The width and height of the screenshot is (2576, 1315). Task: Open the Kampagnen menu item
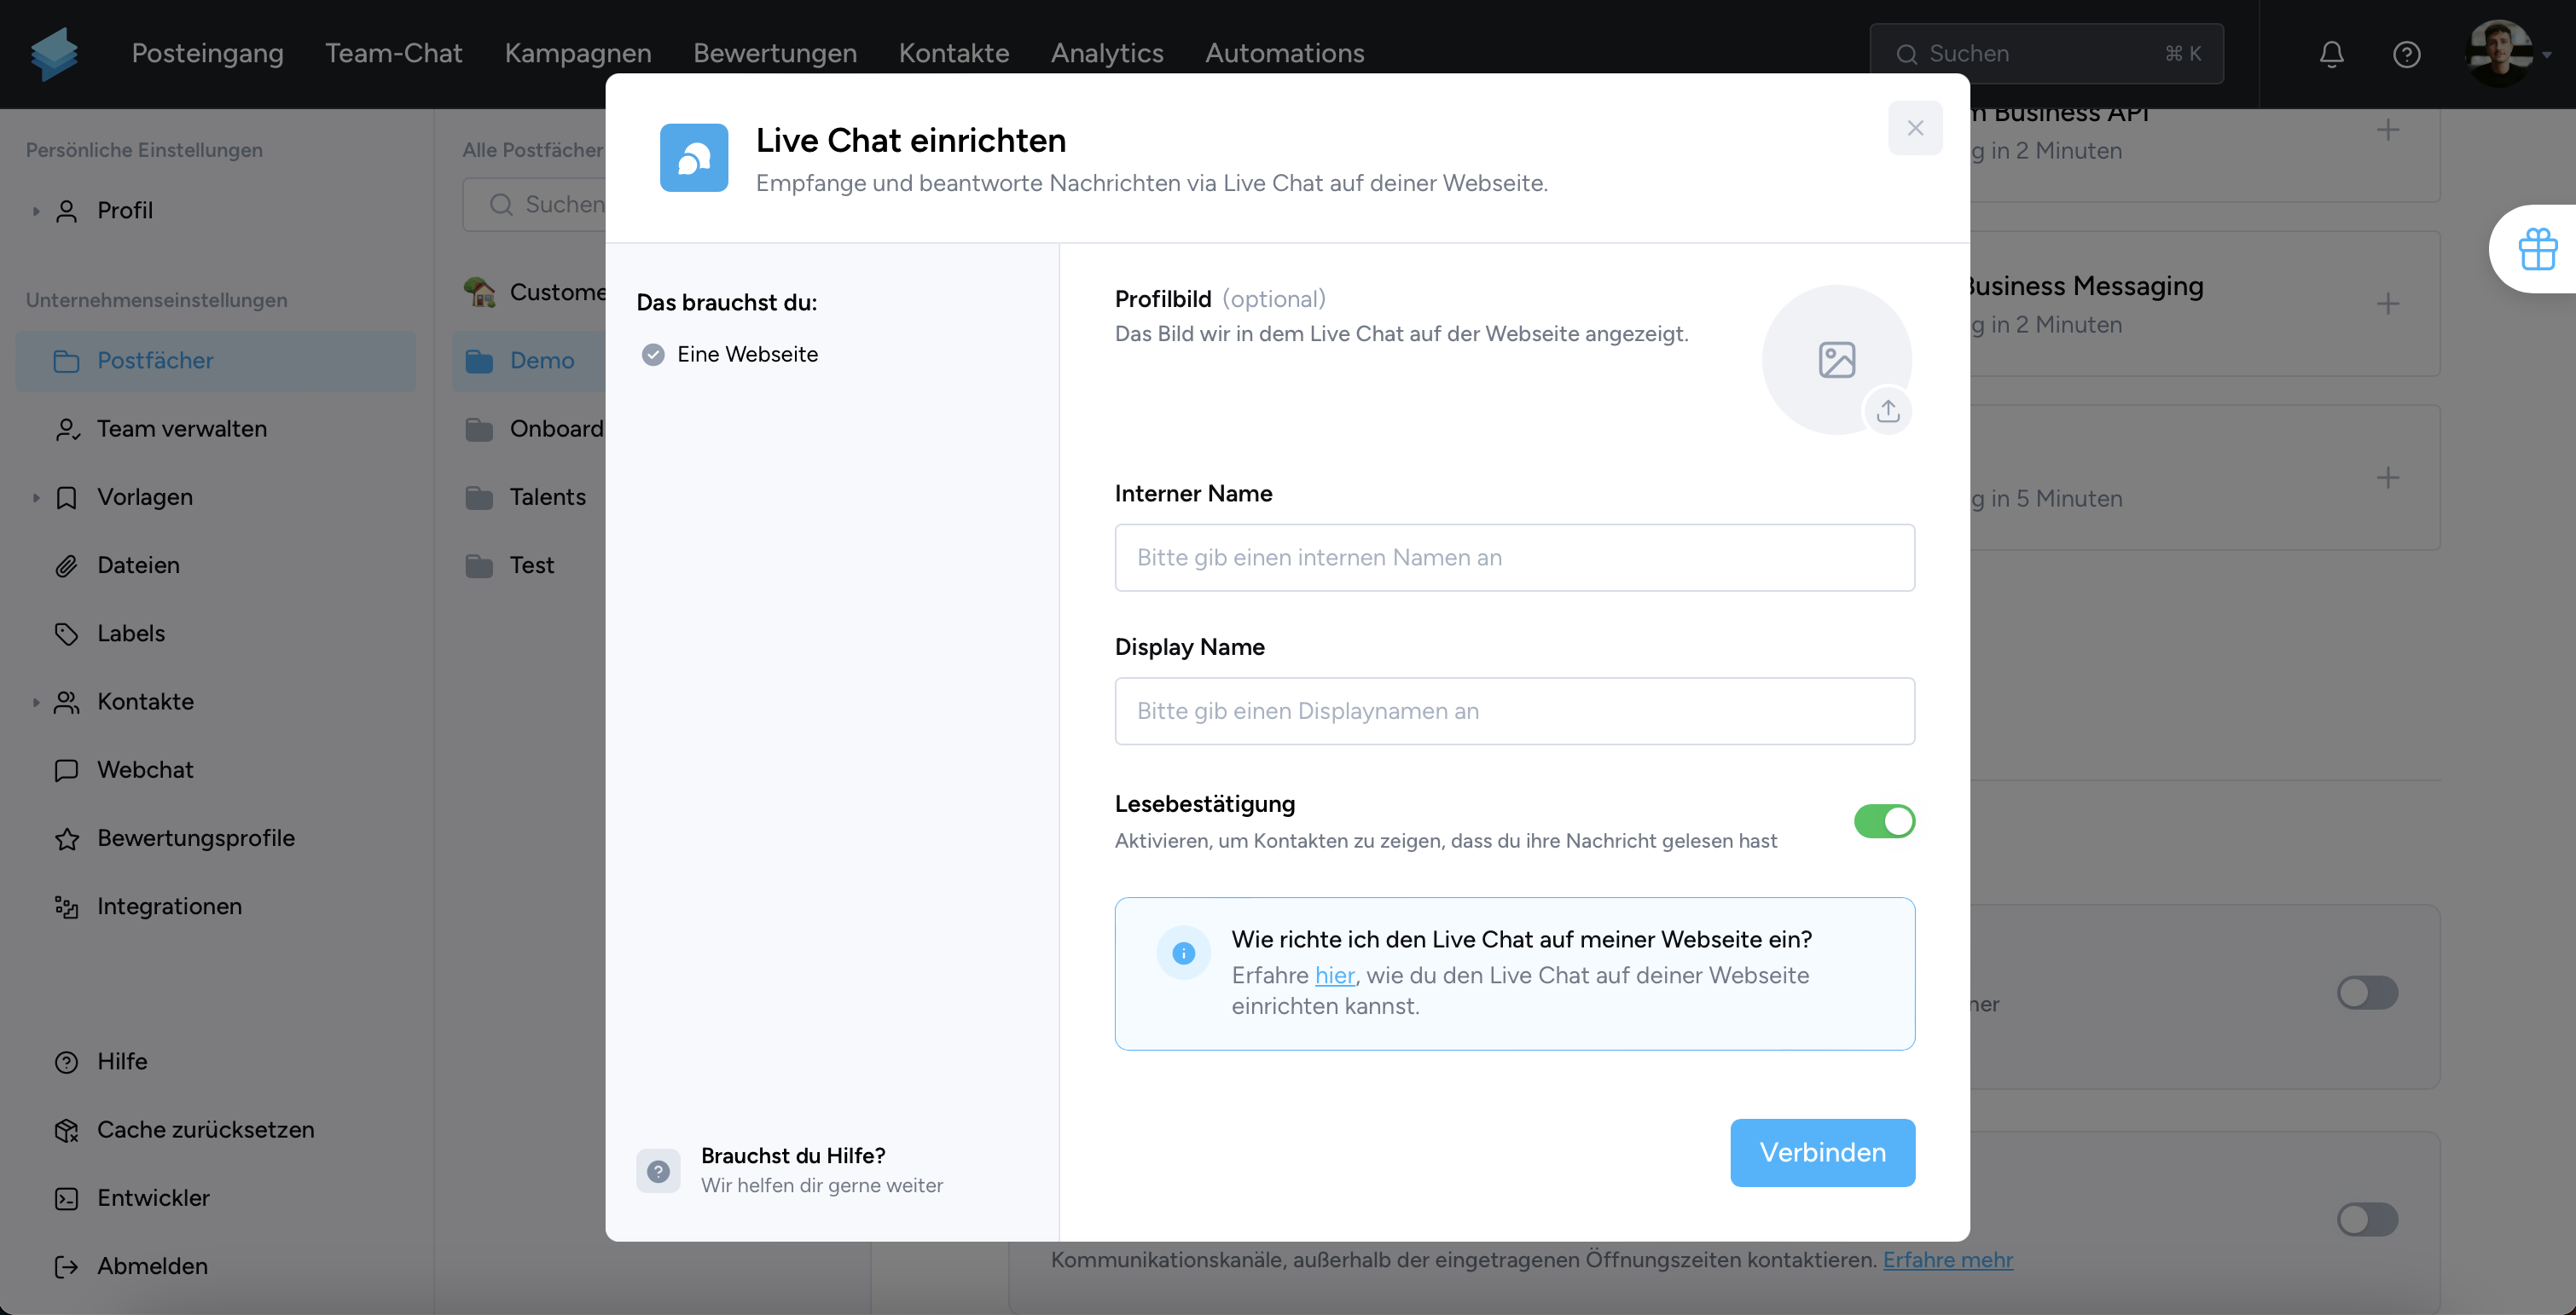[578, 52]
